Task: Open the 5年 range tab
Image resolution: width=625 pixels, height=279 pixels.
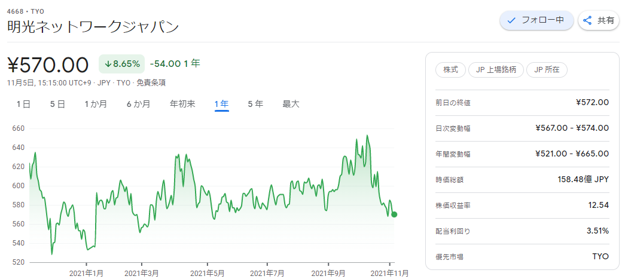Action: tap(255, 105)
